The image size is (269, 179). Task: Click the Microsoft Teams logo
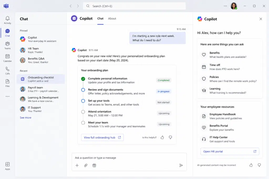point(6,6)
